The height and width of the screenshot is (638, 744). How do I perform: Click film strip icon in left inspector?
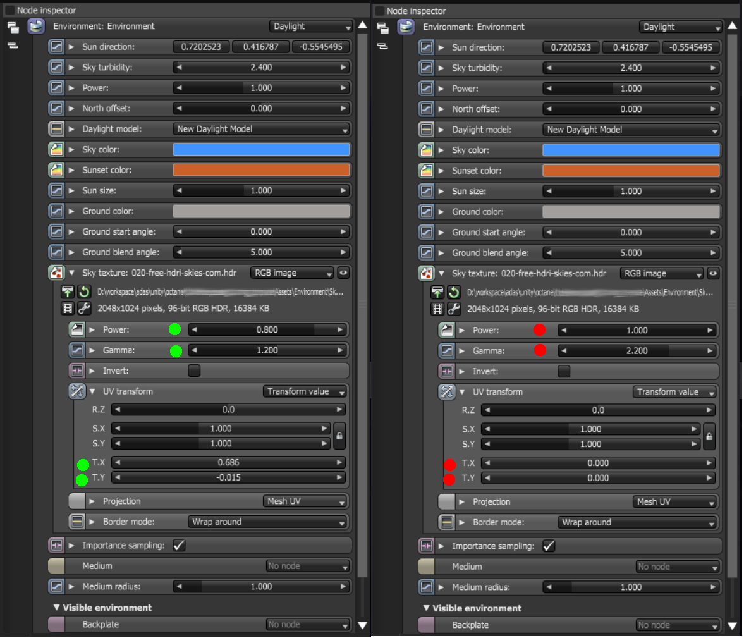coord(68,308)
